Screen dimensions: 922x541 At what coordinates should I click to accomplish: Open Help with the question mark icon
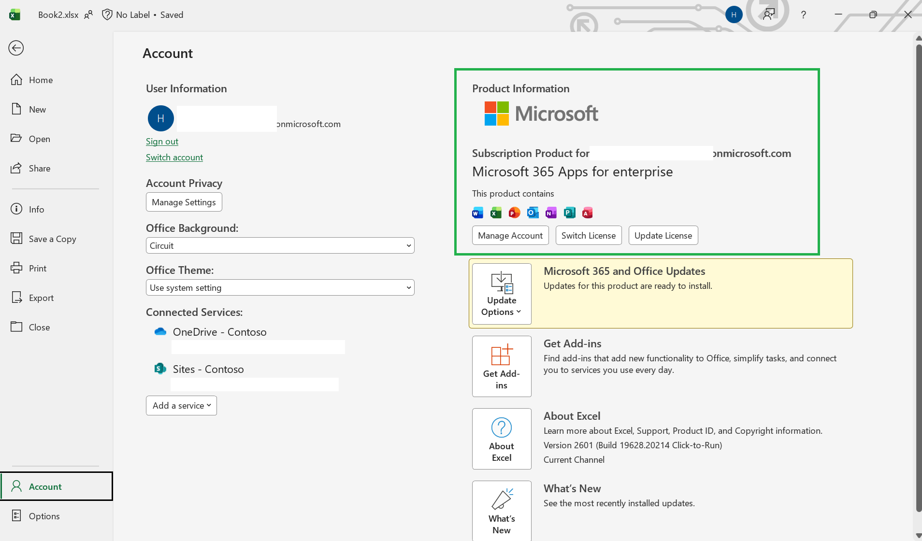803,15
